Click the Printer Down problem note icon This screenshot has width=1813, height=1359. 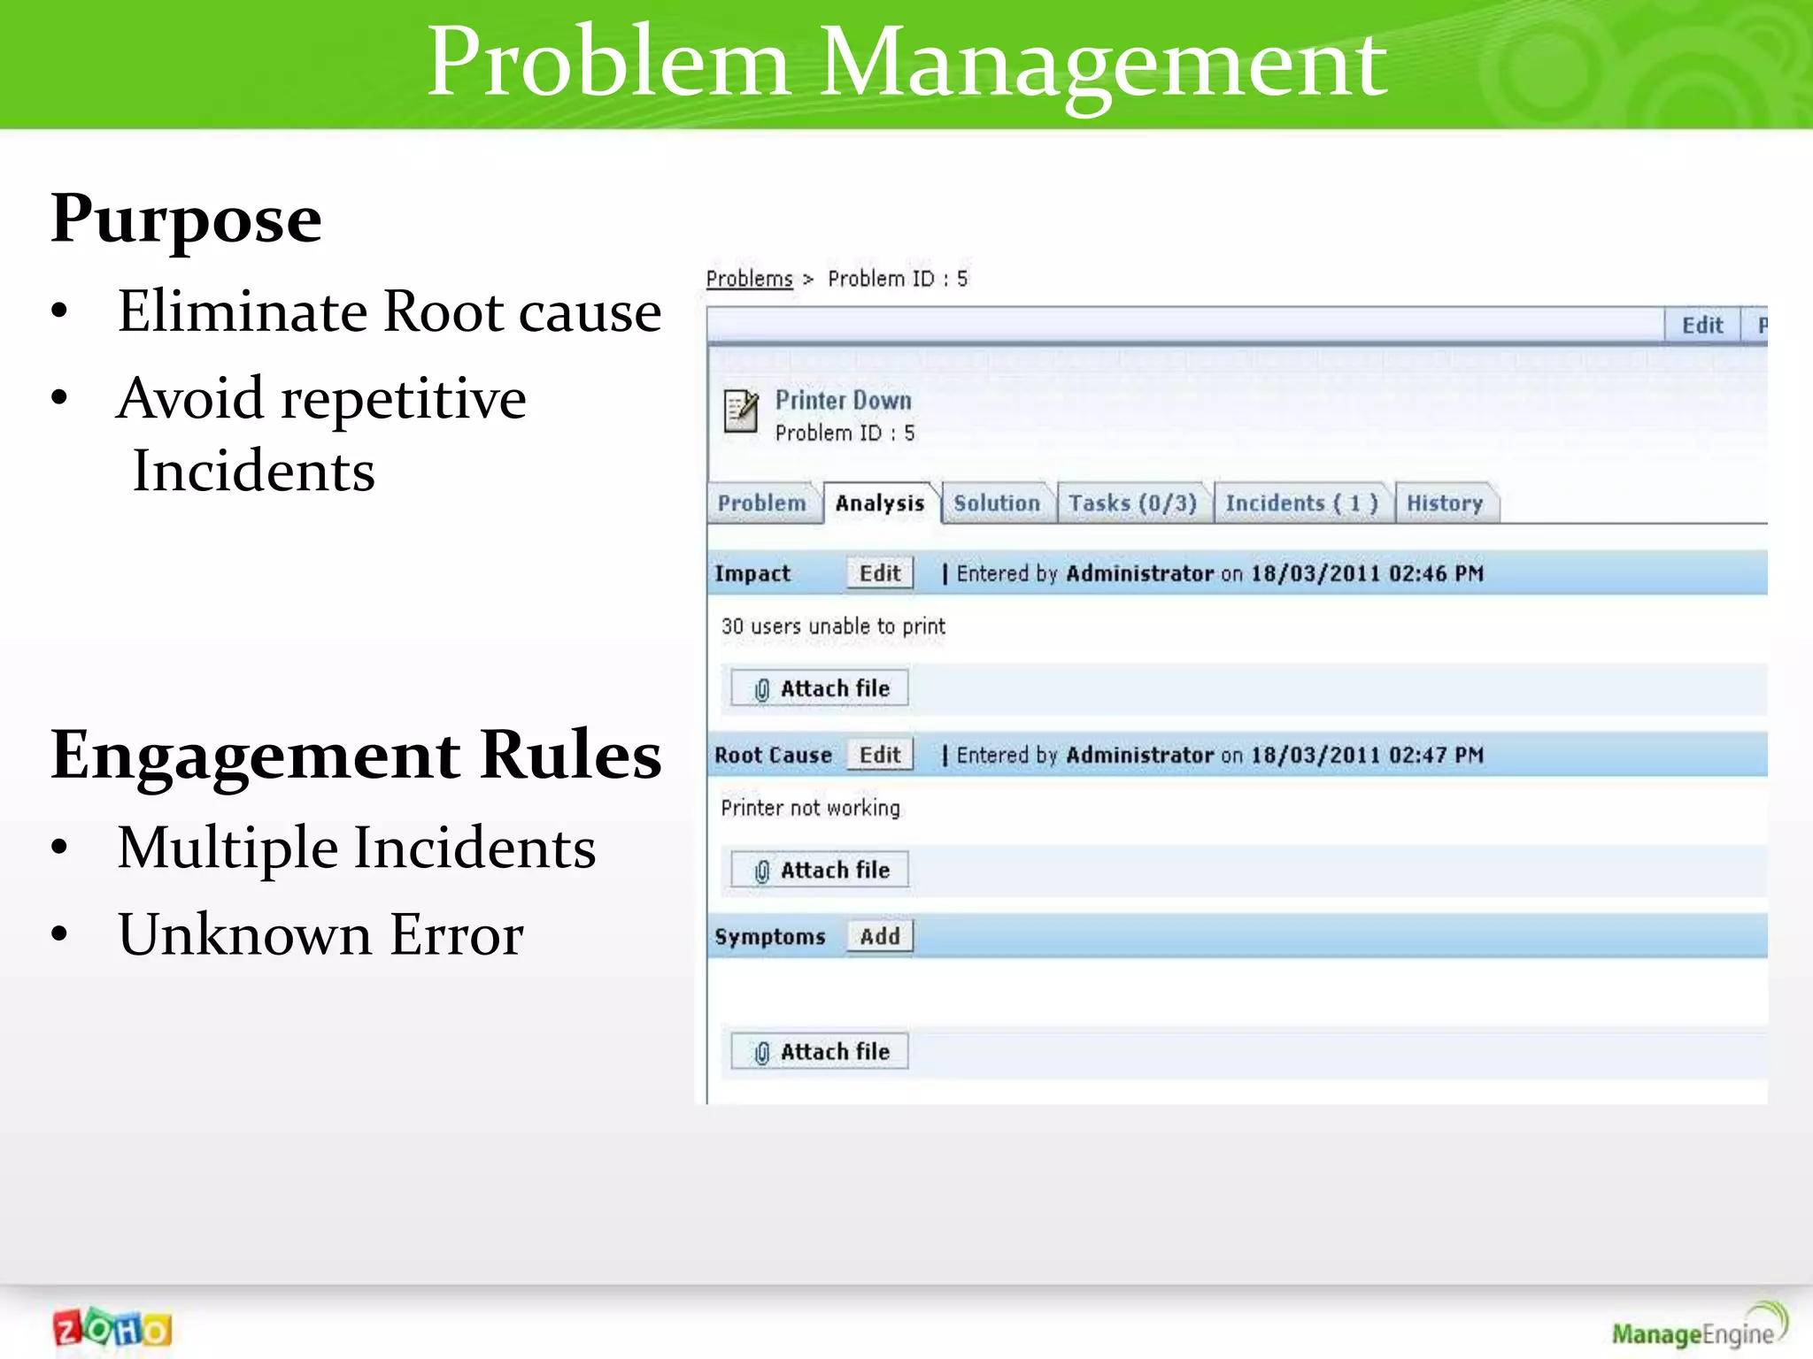click(x=742, y=411)
